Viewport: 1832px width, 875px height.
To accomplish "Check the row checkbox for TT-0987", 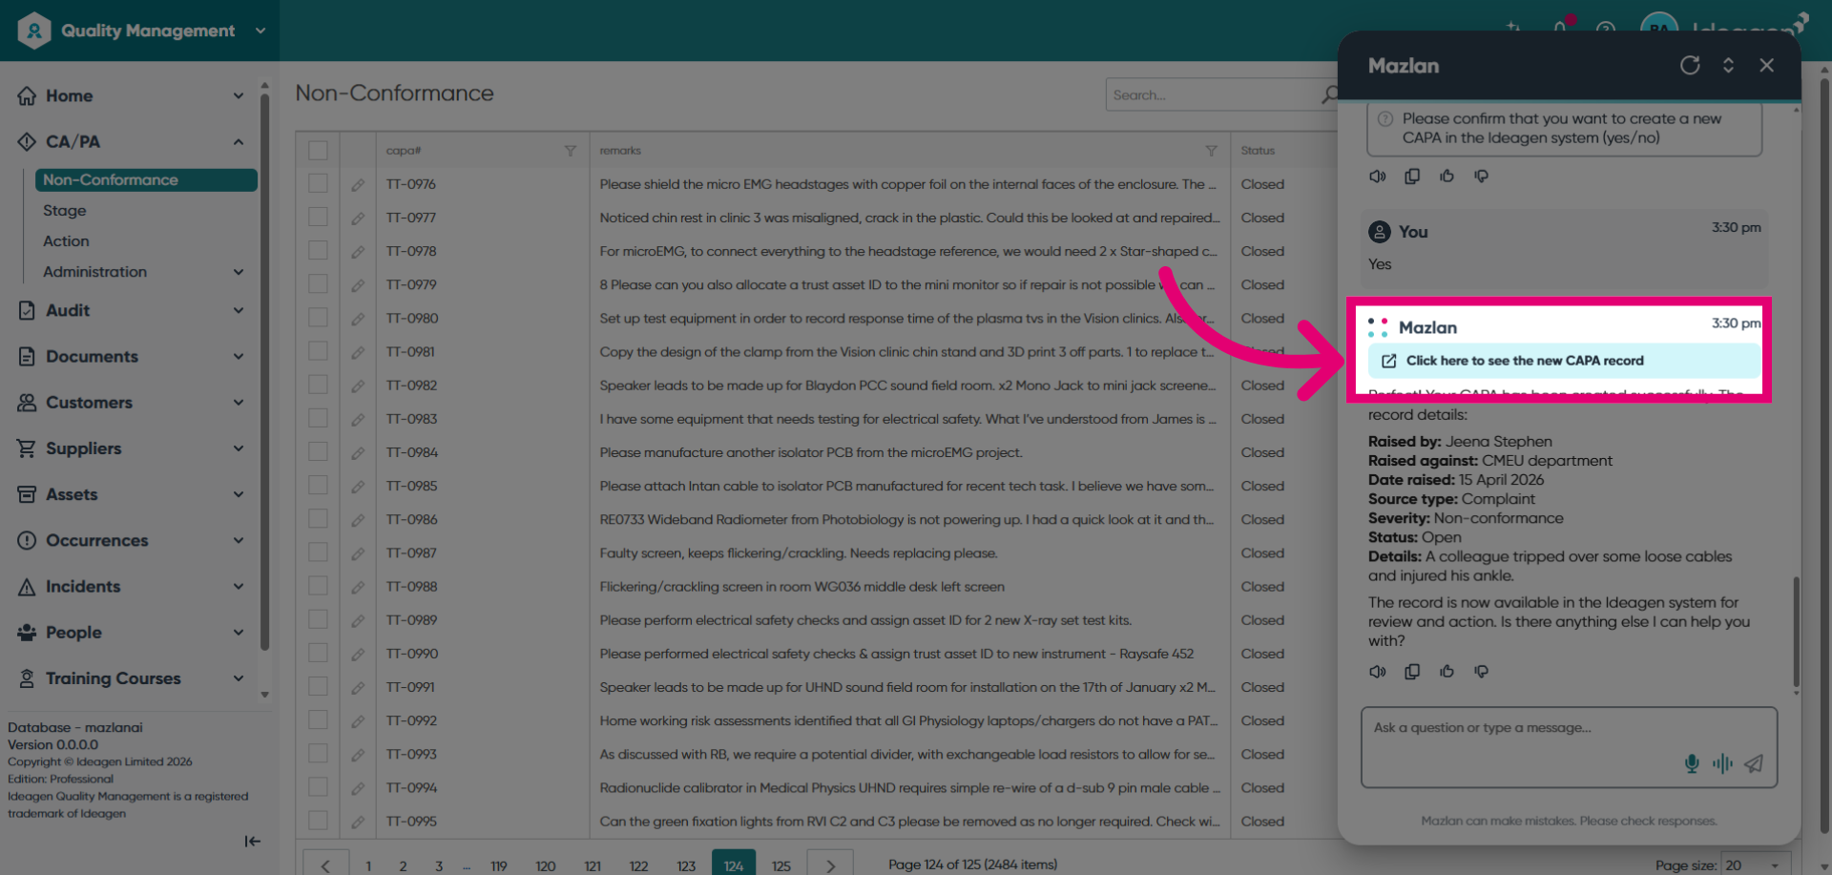I will pyautogui.click(x=319, y=552).
